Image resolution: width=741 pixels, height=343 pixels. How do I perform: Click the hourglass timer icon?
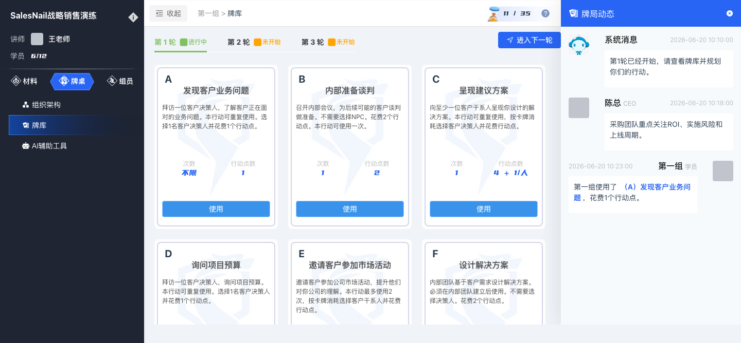[x=494, y=13]
